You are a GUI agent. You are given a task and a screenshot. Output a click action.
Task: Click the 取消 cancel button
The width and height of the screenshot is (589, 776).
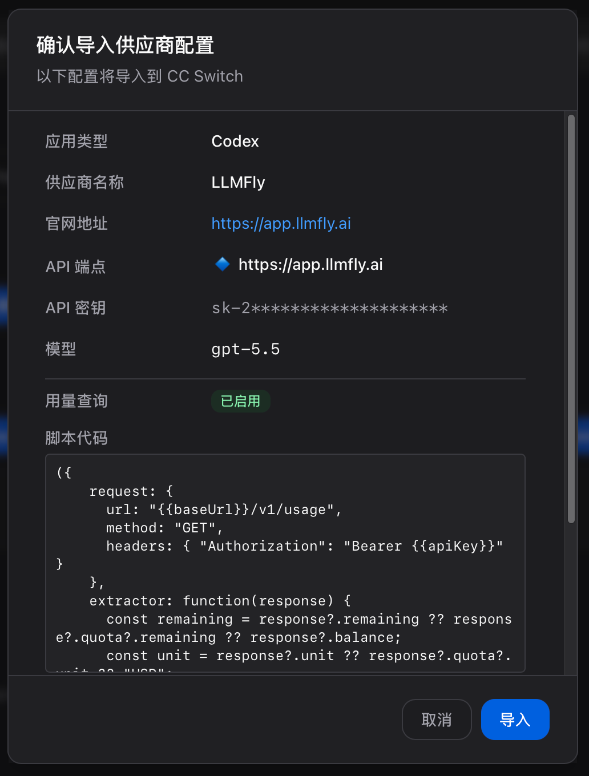pyautogui.click(x=437, y=720)
